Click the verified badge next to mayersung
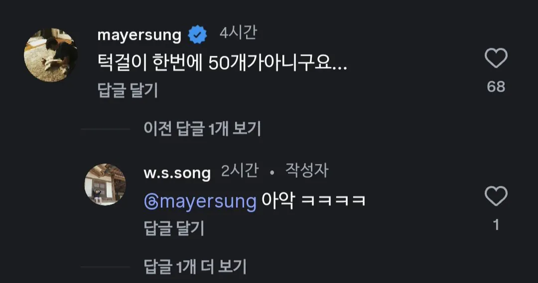This screenshot has height=283, width=538. click(198, 35)
